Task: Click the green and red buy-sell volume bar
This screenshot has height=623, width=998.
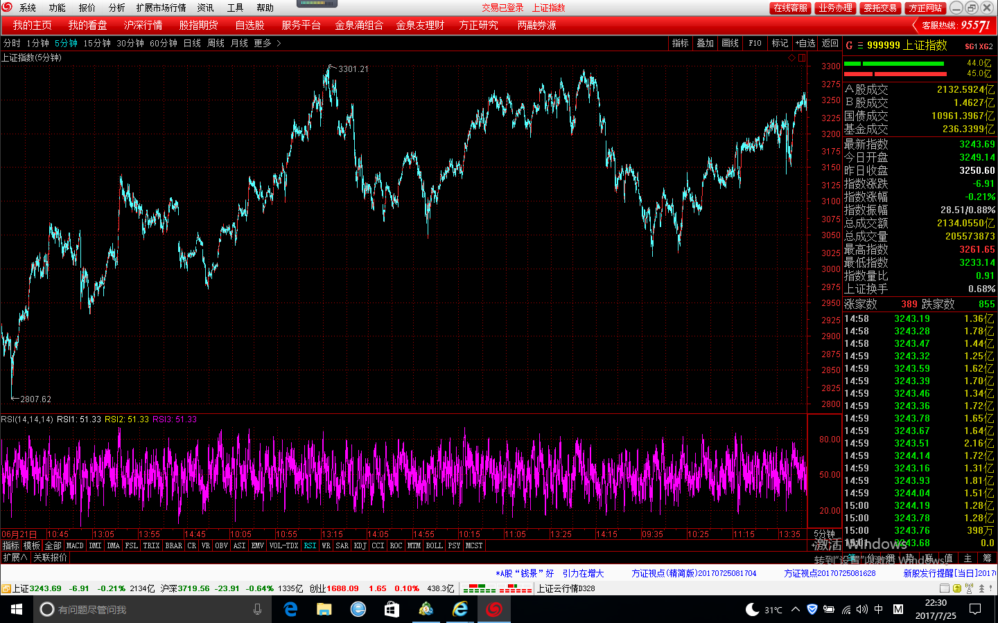Action: [895, 68]
